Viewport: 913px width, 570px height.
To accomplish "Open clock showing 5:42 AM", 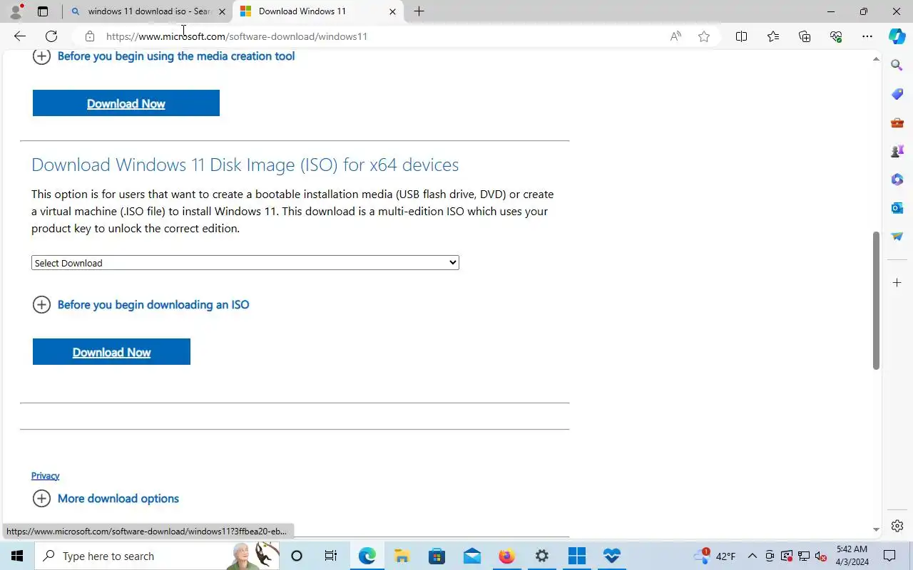I will tap(852, 556).
